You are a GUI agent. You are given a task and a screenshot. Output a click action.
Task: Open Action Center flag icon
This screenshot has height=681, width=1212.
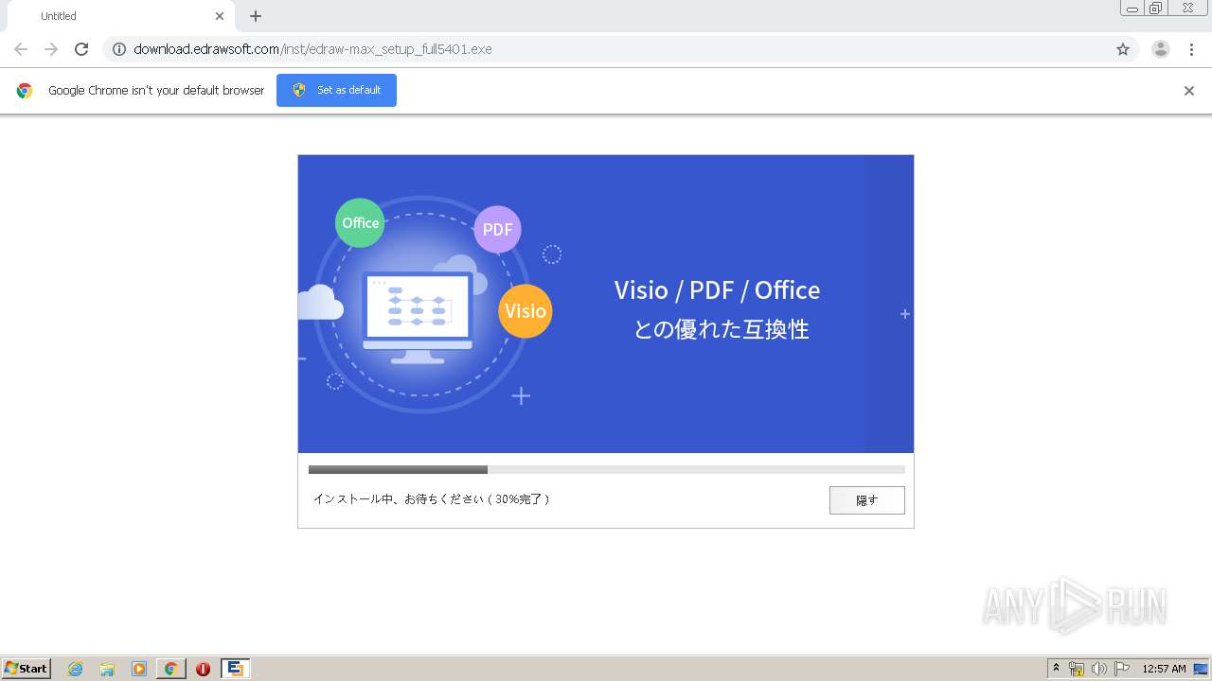pyautogui.click(x=1121, y=669)
